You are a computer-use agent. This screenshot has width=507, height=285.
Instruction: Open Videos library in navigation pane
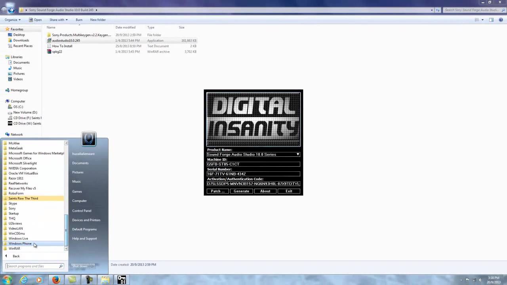pyautogui.click(x=18, y=79)
